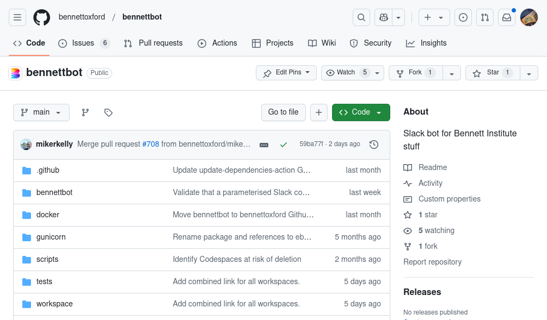The width and height of the screenshot is (547, 320).
Task: Click the 1 star link
Action: 428,215
